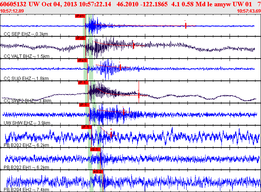
Task: Click the end time 10:57:43.69 label
Action: (x=249, y=11)
